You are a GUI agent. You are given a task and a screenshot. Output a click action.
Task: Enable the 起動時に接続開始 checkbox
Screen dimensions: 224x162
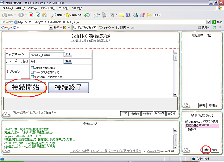click(32, 68)
